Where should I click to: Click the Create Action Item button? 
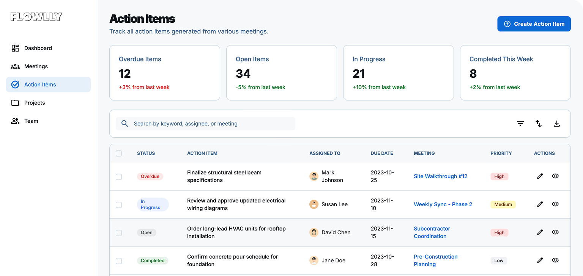coord(534,24)
